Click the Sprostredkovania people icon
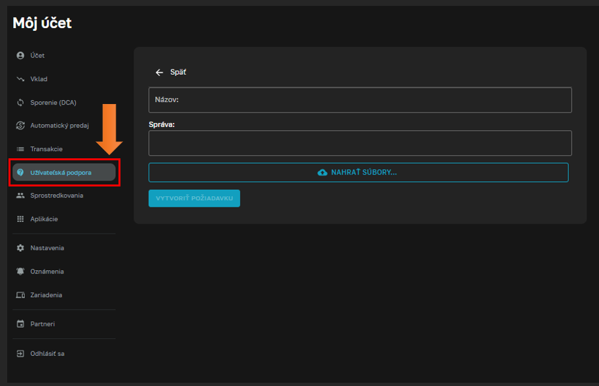Image resolution: width=599 pixels, height=386 pixels. click(20, 196)
